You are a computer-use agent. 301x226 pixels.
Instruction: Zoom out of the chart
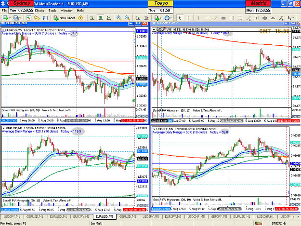click(x=127, y=18)
